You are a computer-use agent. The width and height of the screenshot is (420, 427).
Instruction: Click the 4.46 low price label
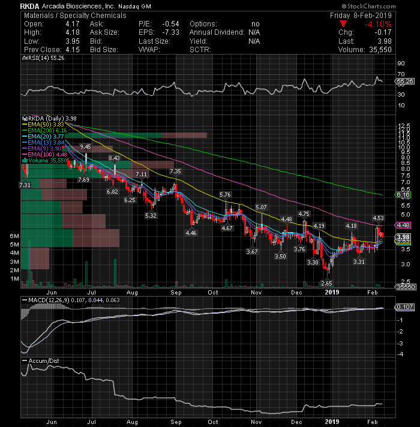pyautogui.click(x=191, y=233)
